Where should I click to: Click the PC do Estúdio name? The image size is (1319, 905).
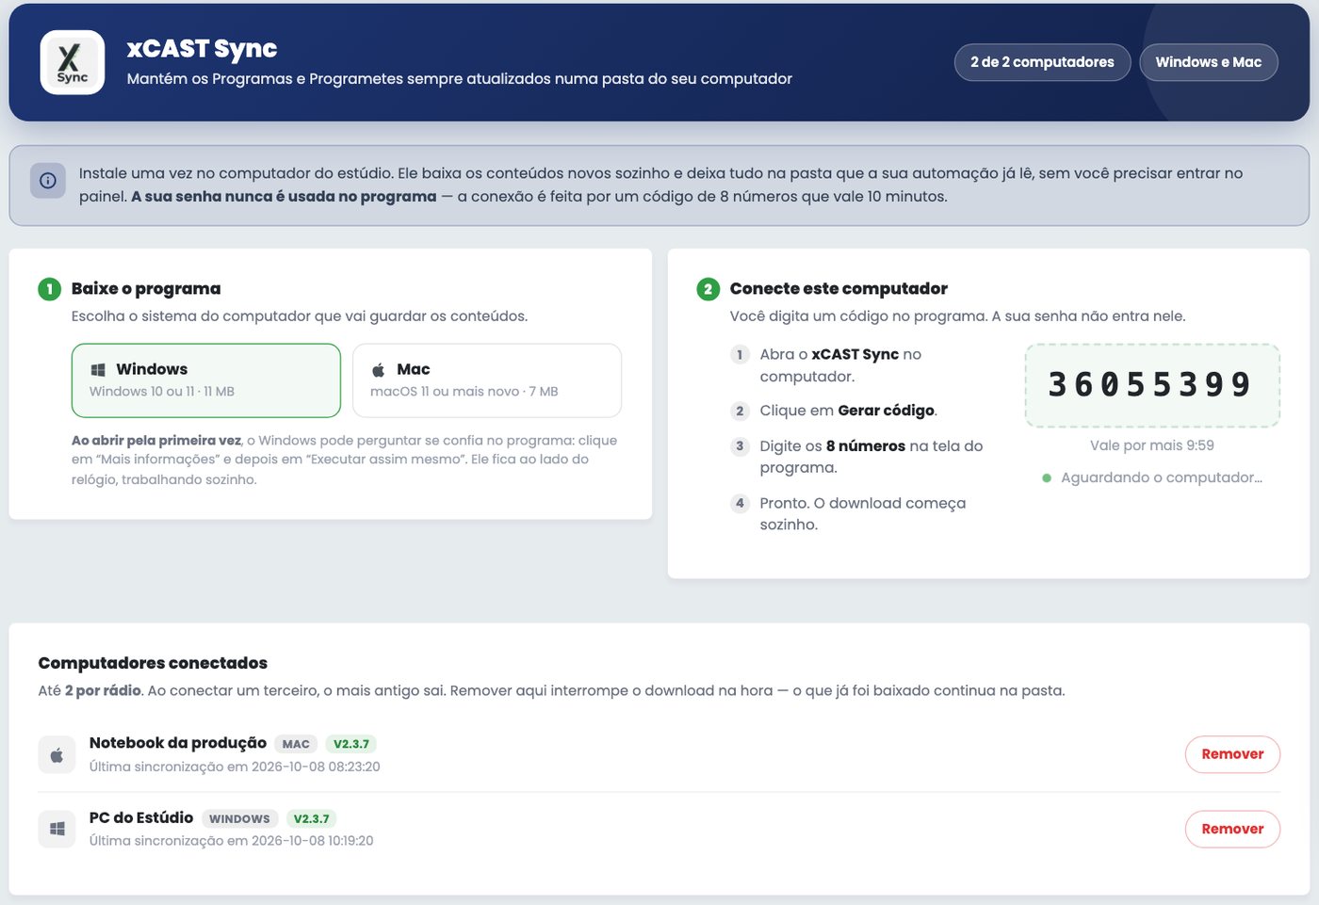[141, 817]
